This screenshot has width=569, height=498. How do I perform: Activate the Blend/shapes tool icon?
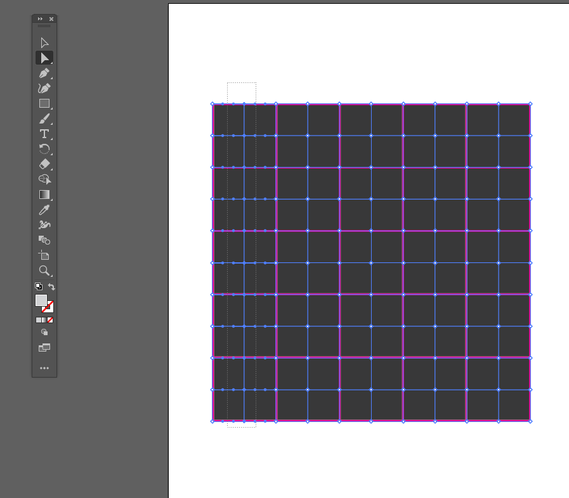(x=44, y=240)
